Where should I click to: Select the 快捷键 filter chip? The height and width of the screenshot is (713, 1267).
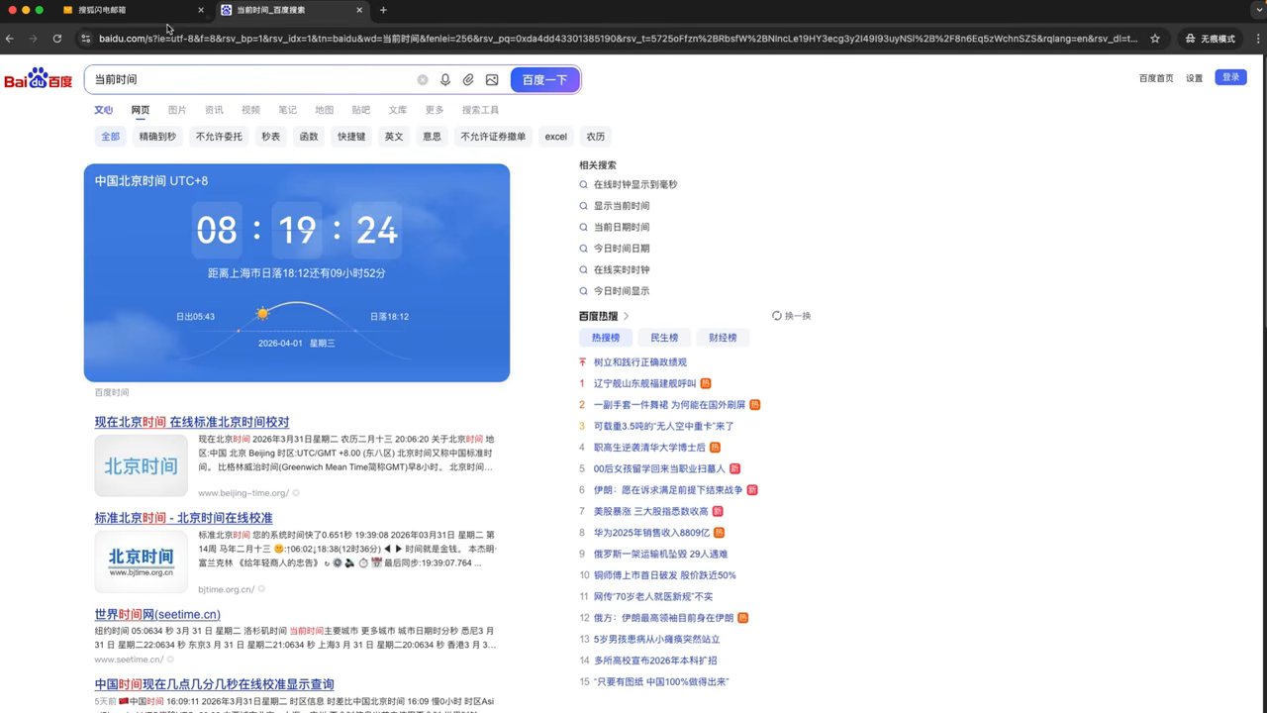[351, 137]
